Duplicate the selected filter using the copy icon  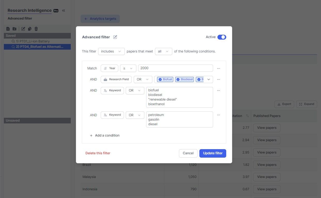click(x=30, y=29)
